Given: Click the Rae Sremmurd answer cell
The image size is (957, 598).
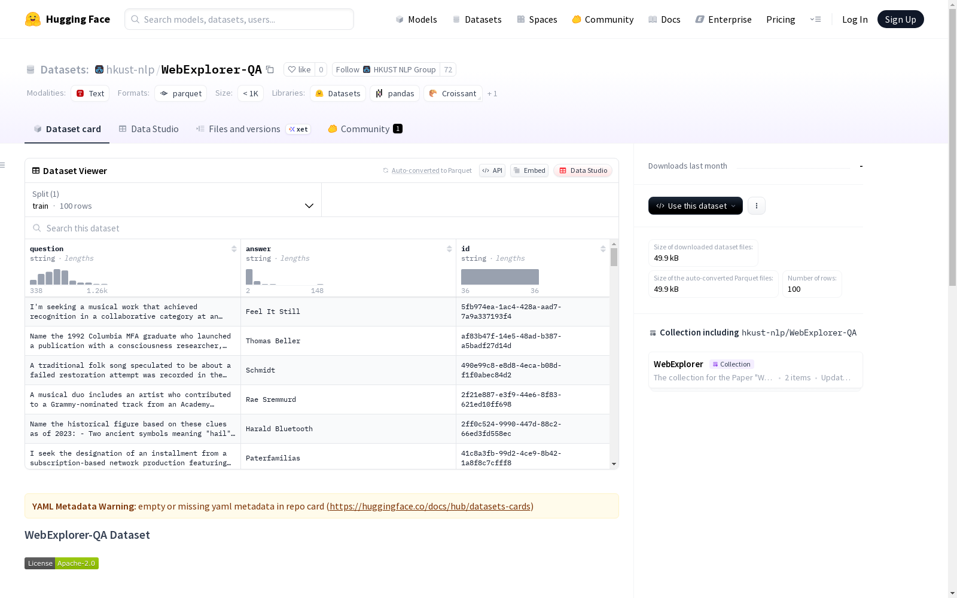Looking at the screenshot, I should point(348,399).
